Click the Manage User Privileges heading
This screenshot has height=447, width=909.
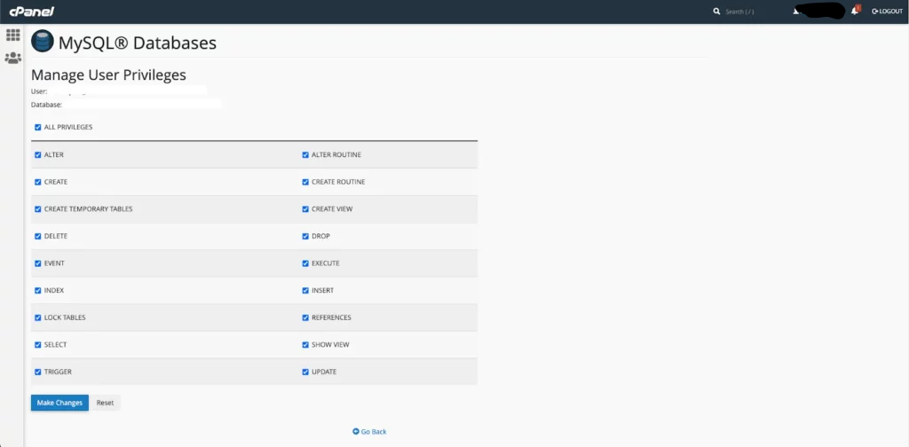click(x=108, y=74)
